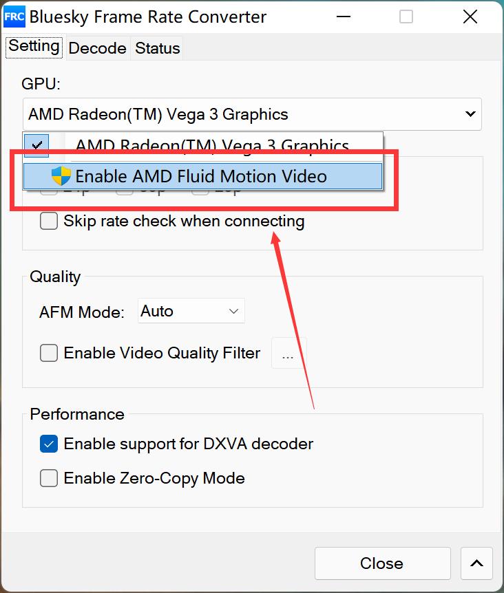Open Video Quality Filter options ellipsis button
The width and height of the screenshot is (504, 593).
point(288,354)
